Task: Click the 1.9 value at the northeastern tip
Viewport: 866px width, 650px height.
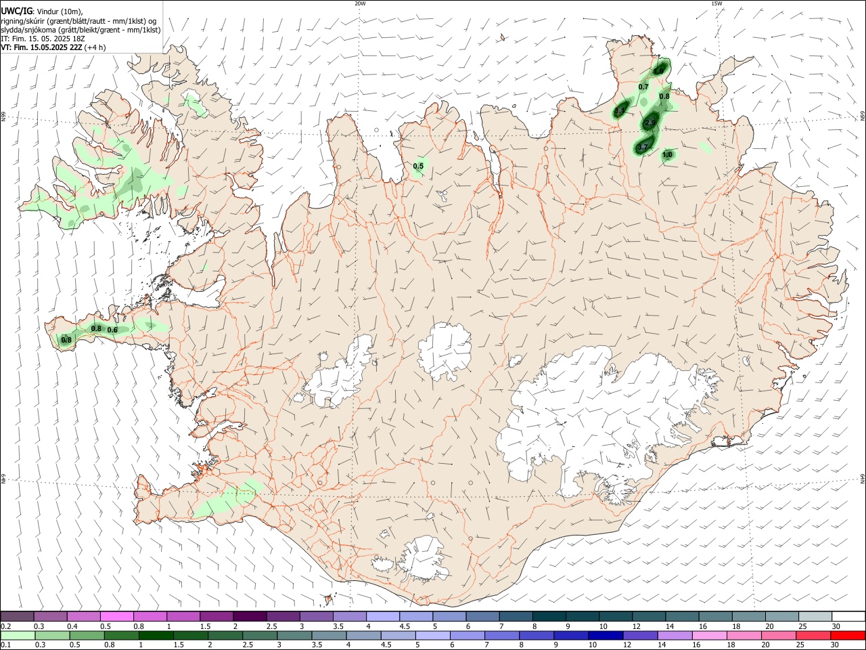Action: pos(659,70)
